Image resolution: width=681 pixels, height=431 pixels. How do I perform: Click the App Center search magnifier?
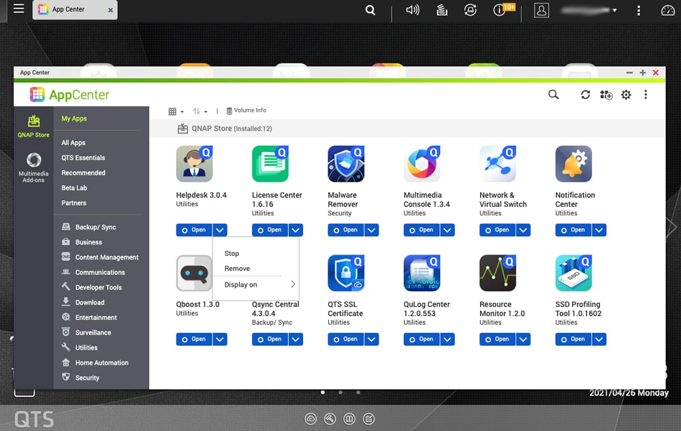pos(553,94)
